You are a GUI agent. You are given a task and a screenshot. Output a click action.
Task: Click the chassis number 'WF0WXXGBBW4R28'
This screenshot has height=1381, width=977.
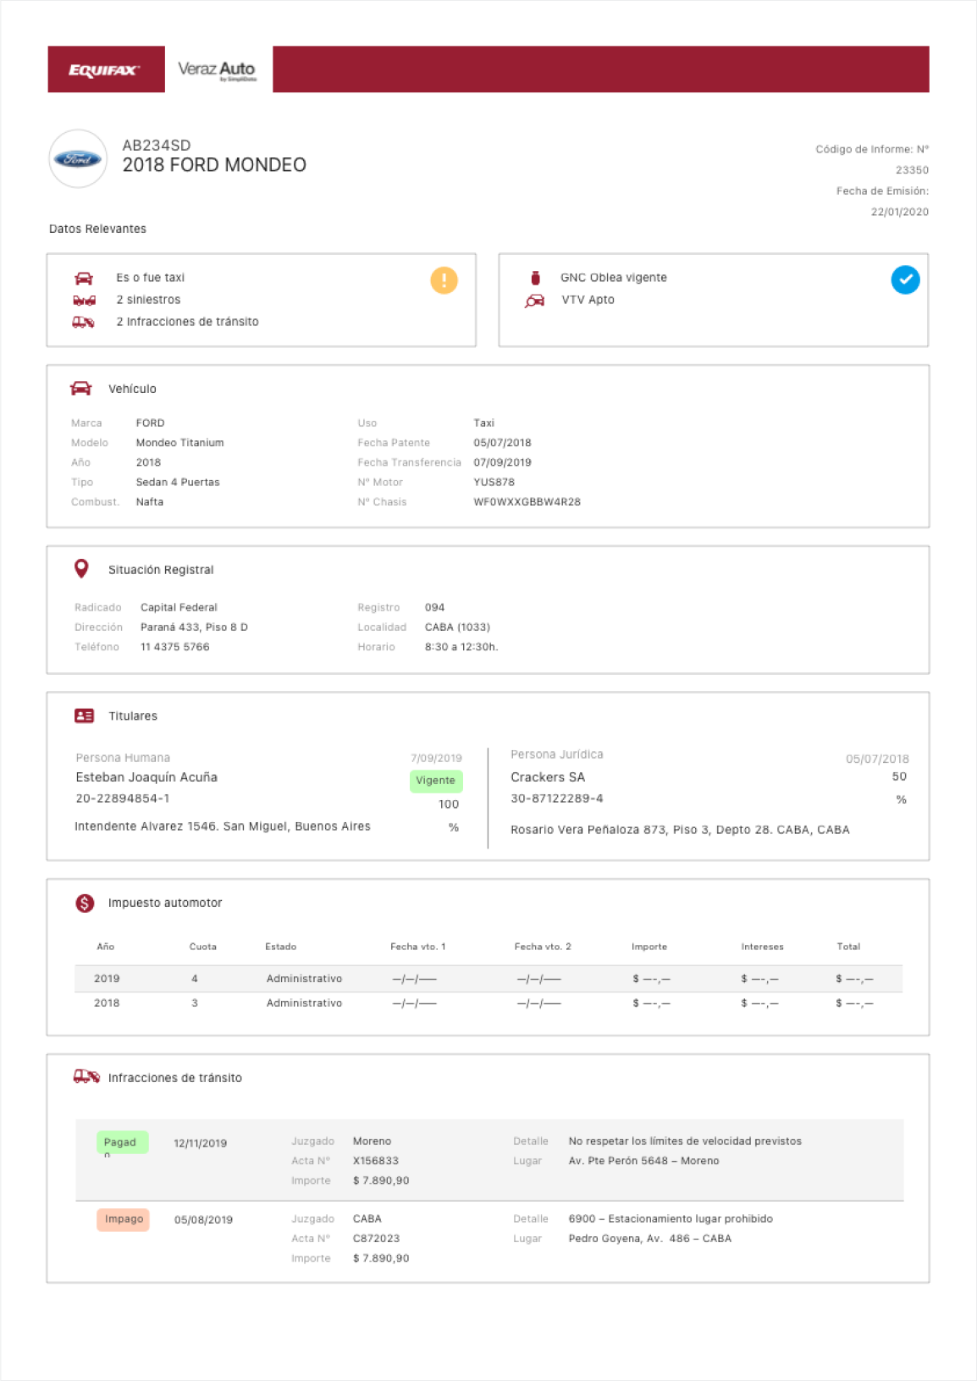point(527,502)
